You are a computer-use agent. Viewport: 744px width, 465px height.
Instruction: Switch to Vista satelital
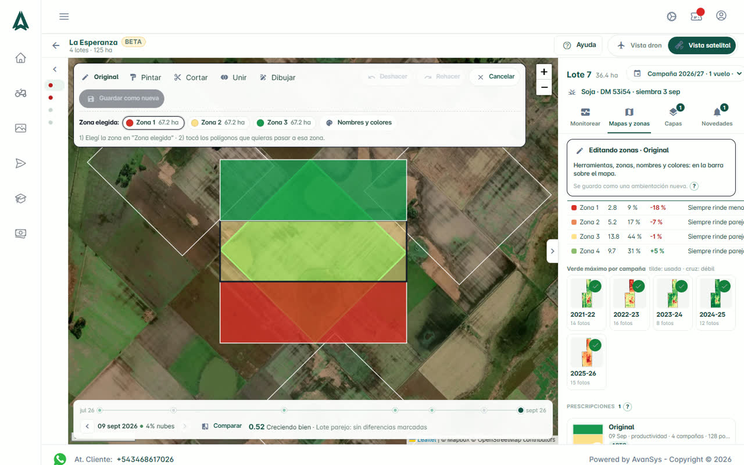[x=702, y=45]
